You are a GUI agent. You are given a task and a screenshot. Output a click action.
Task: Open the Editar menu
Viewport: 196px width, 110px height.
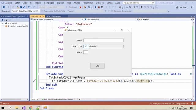coord(17,3)
